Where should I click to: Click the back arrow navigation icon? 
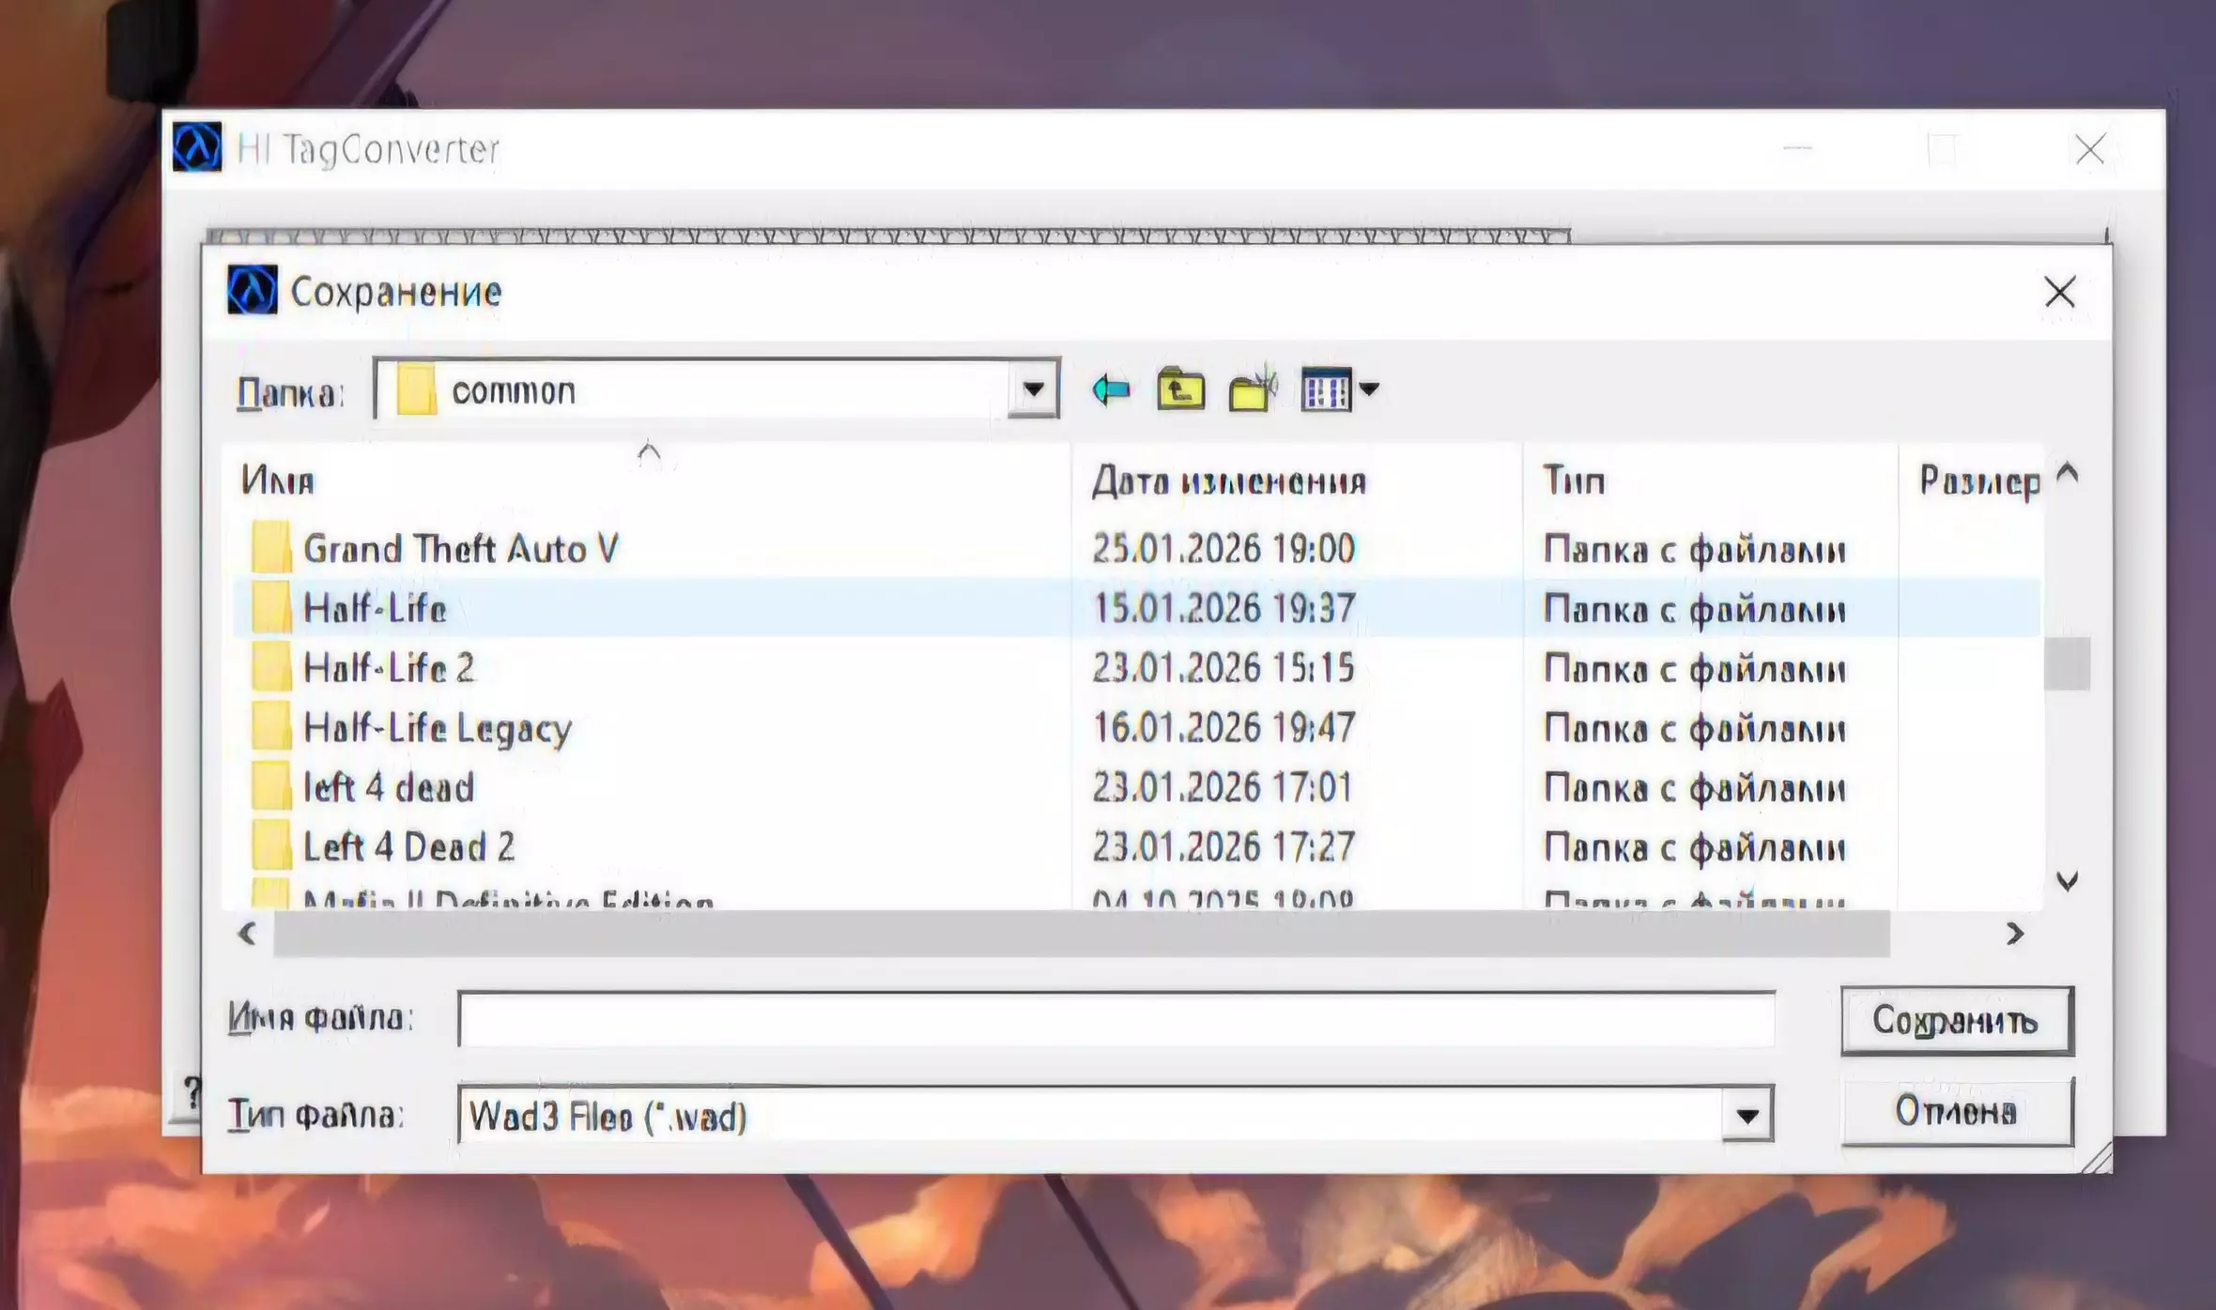[1111, 388]
